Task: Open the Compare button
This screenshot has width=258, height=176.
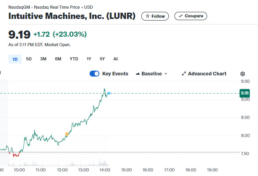Action: pyautogui.click(x=191, y=16)
